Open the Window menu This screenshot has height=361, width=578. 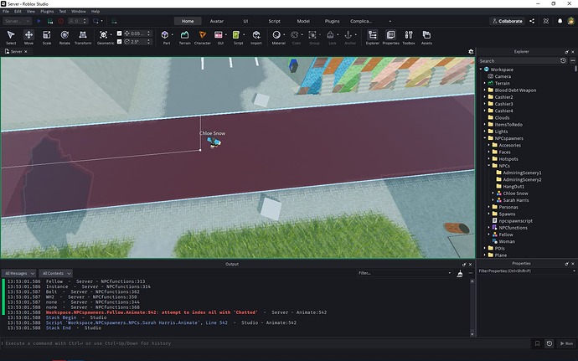point(79,12)
